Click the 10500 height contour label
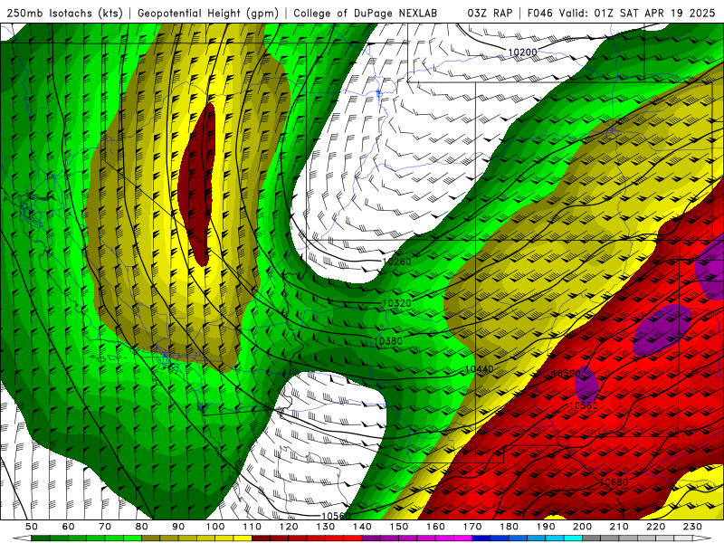 tap(567, 374)
